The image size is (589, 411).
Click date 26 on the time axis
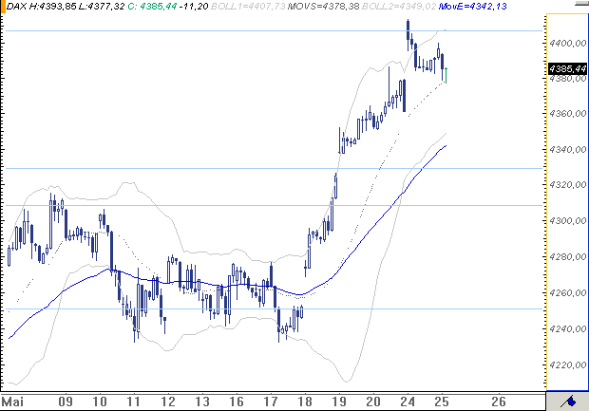499,402
